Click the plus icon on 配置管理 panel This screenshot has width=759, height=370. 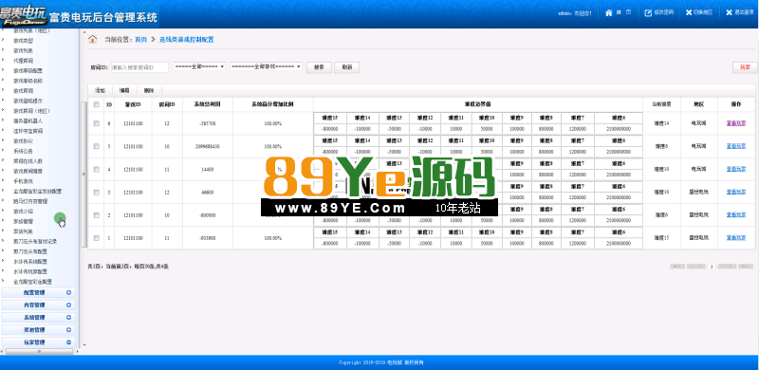pyautogui.click(x=68, y=292)
